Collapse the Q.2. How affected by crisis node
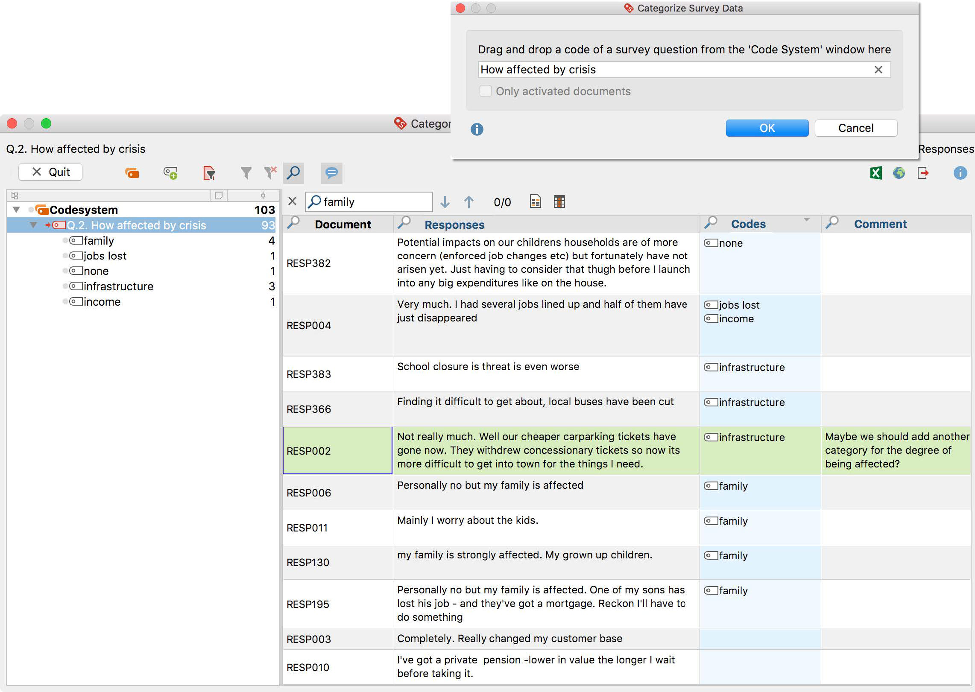Screen dimensions: 975x692 [x=33, y=225]
